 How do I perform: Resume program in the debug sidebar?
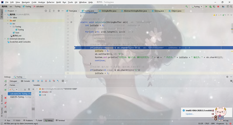pyautogui.click(x=5, y=90)
